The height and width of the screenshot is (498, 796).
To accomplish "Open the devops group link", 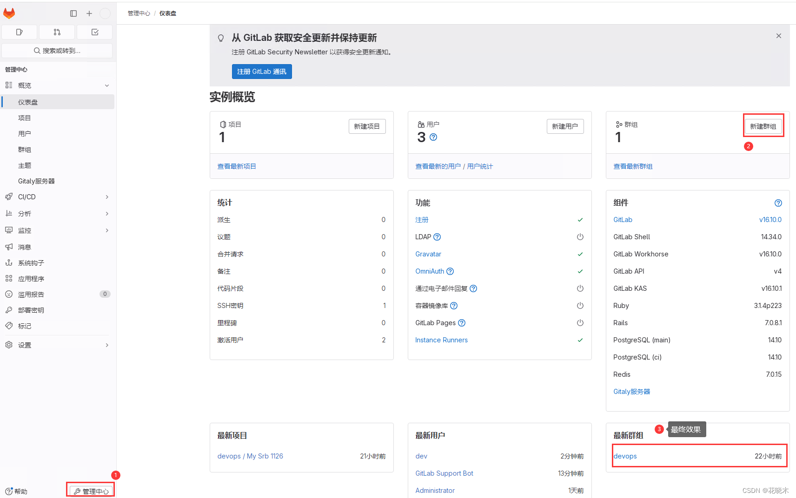I will 625,456.
